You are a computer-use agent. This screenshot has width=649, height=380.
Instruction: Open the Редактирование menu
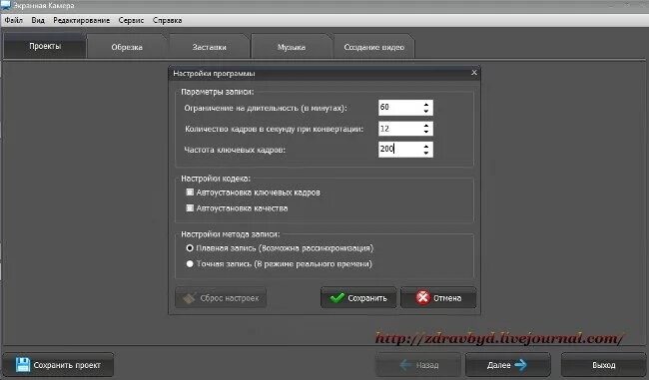click(82, 20)
